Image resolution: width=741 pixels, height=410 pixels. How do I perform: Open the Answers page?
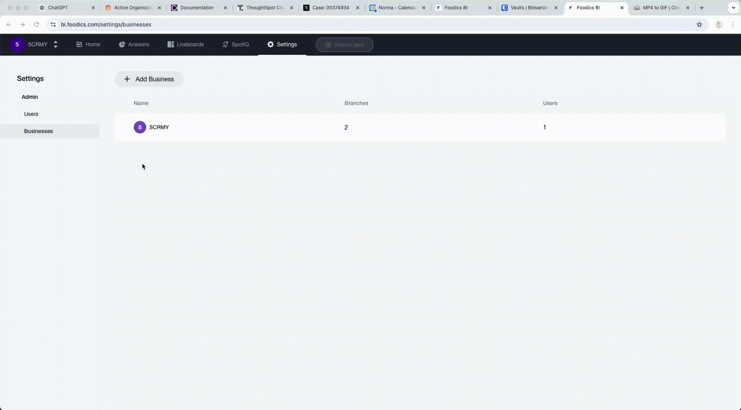pyautogui.click(x=134, y=44)
